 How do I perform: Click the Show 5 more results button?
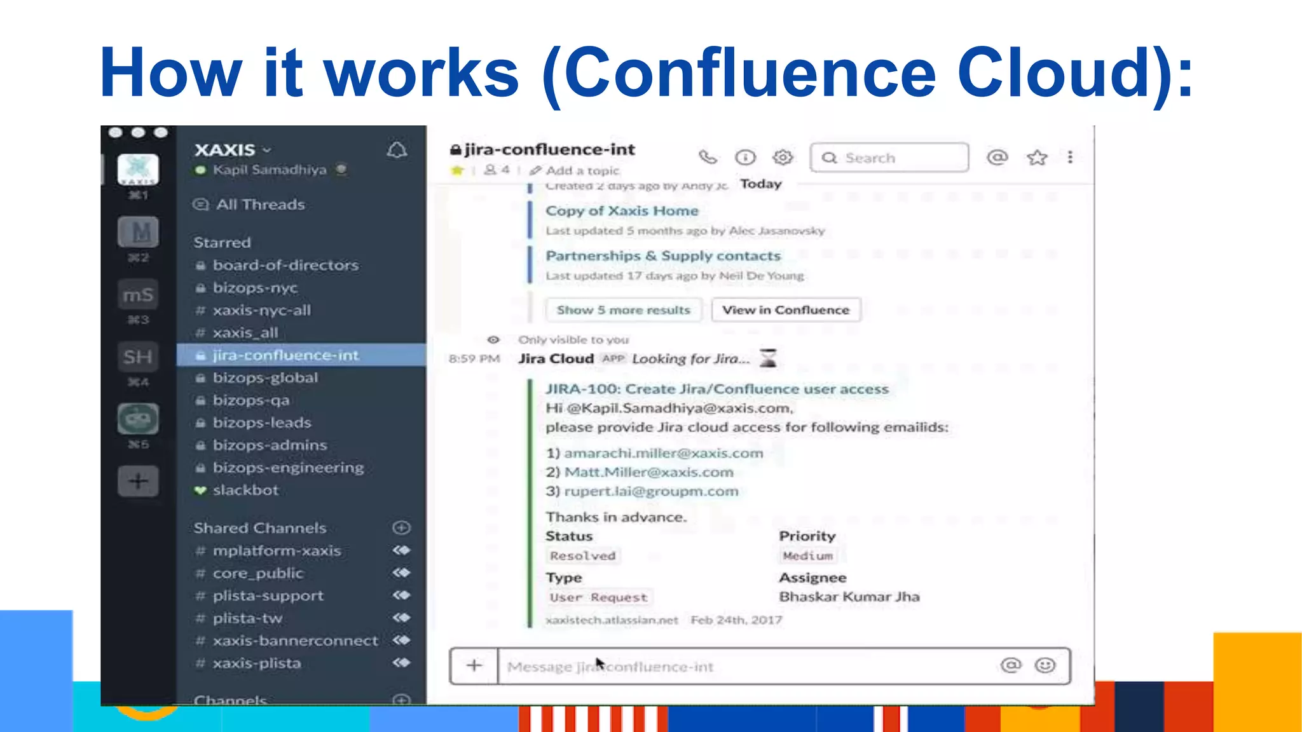623,310
